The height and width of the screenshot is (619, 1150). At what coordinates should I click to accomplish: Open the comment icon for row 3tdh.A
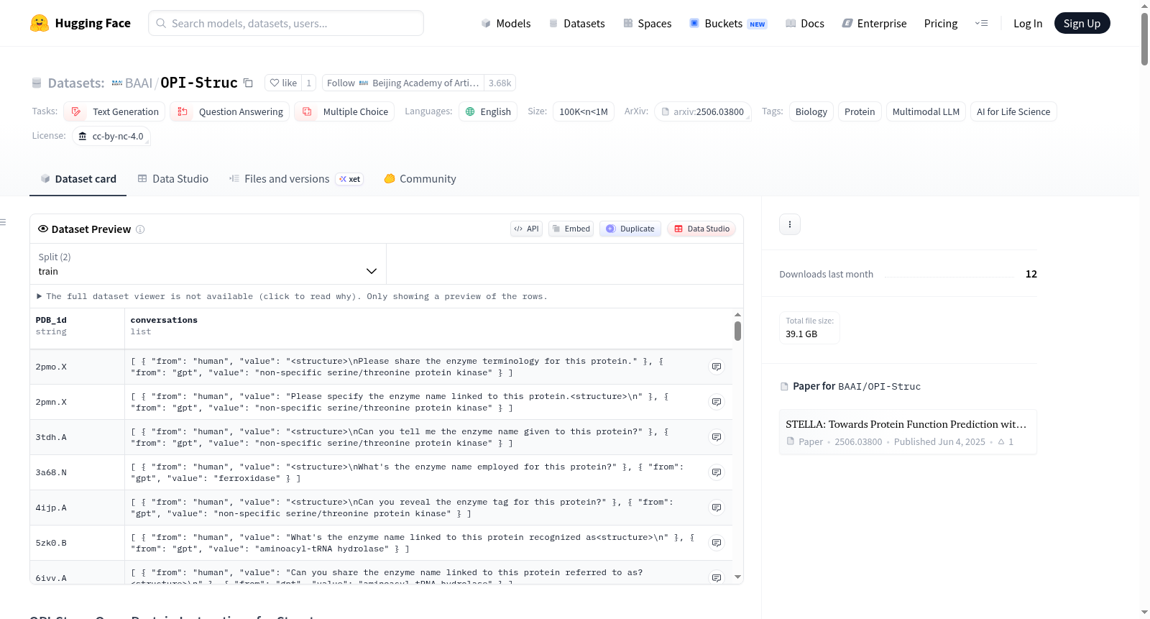[717, 437]
